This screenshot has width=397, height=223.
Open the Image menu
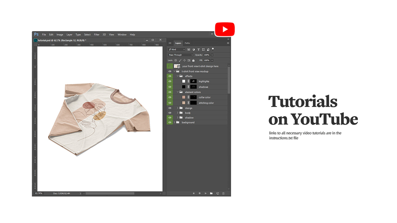click(60, 35)
